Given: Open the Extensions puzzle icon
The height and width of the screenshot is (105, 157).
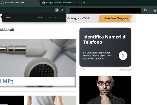Looking at the screenshot, I should click(146, 10).
